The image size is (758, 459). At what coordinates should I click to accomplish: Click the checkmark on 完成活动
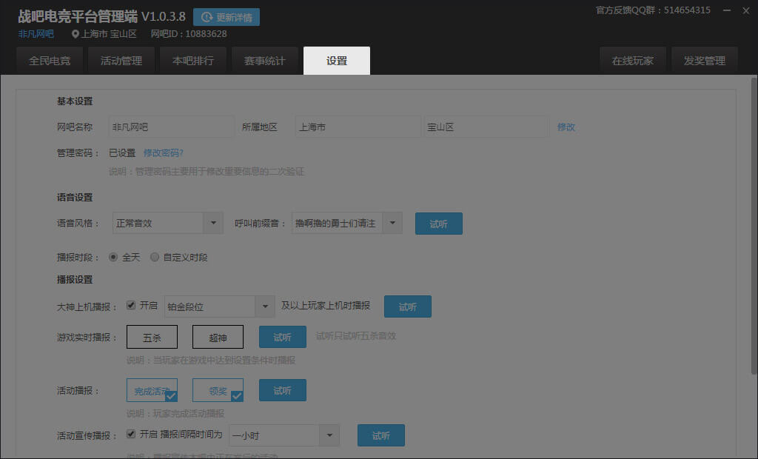(171, 396)
